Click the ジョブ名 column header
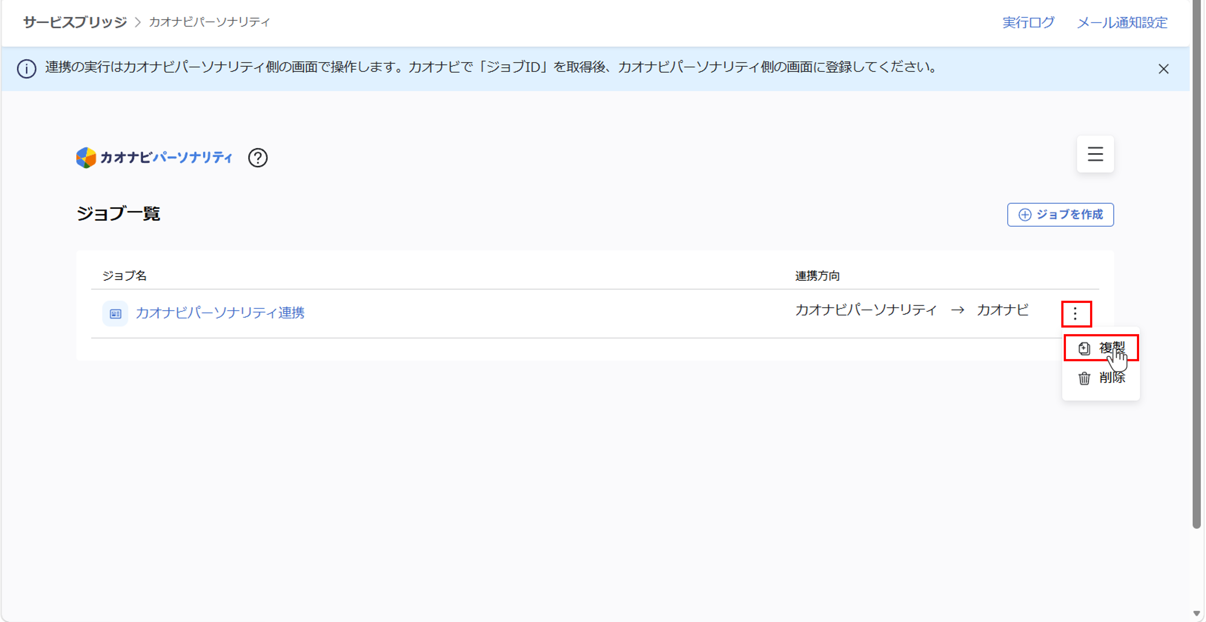This screenshot has width=1206, height=622. (x=124, y=276)
